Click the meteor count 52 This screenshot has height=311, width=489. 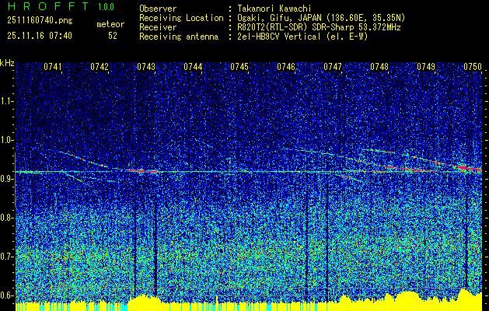click(x=113, y=36)
